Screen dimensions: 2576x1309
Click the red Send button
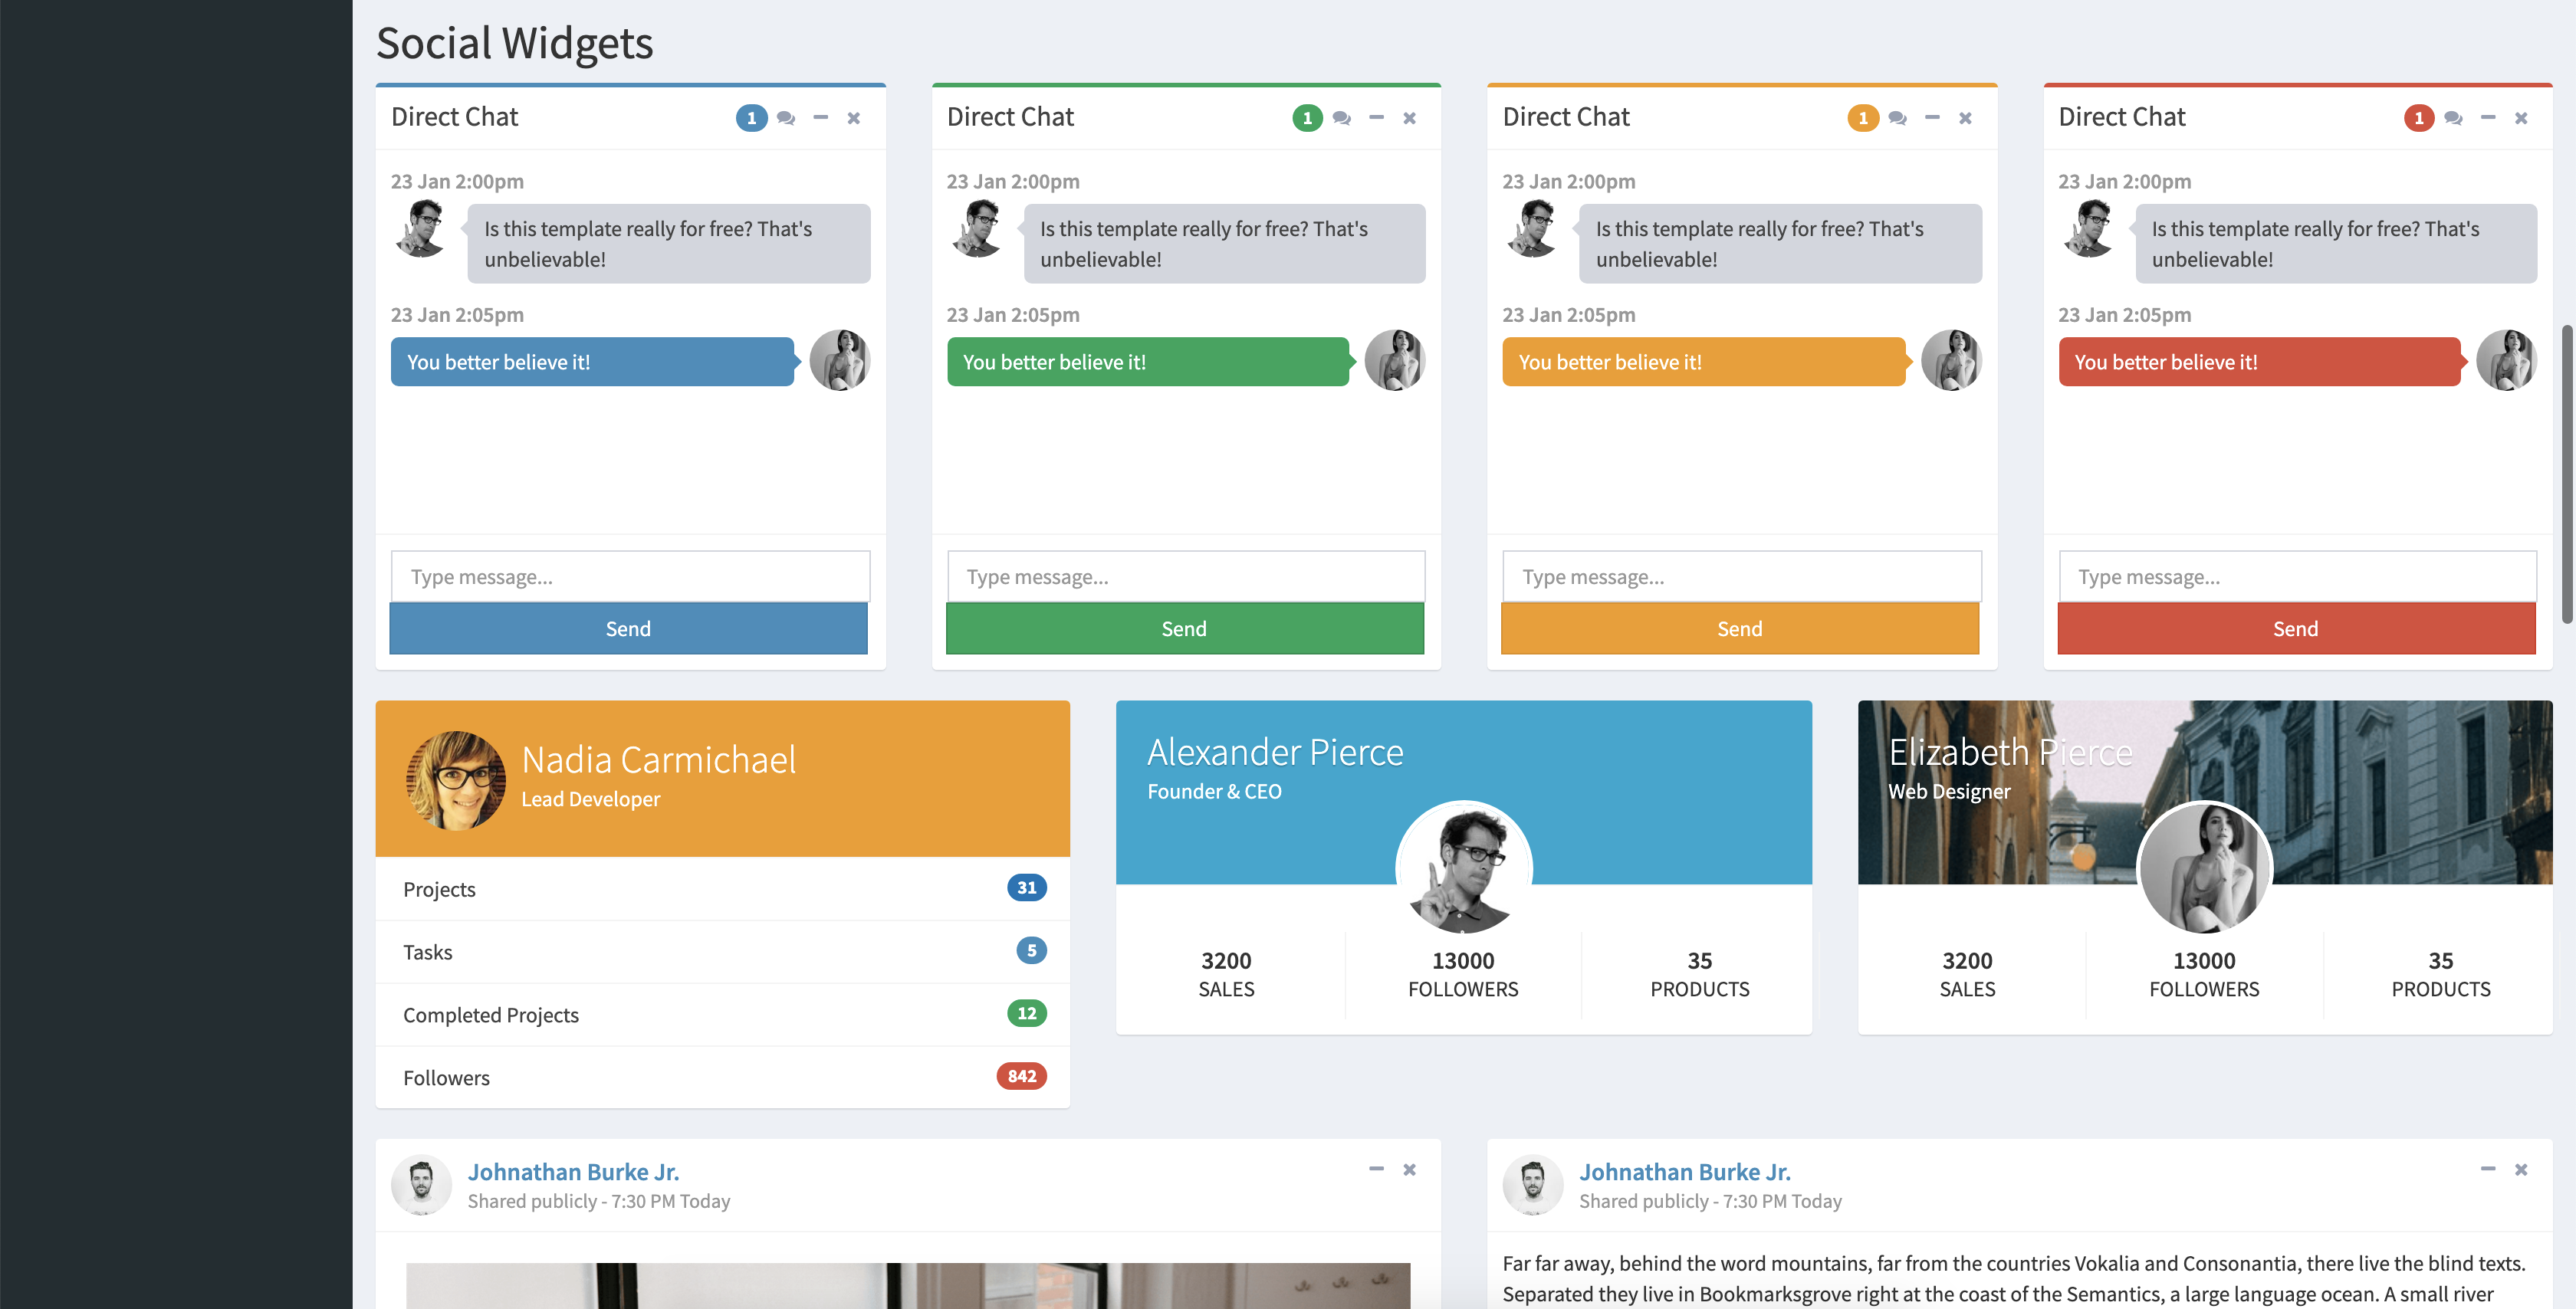2296,629
